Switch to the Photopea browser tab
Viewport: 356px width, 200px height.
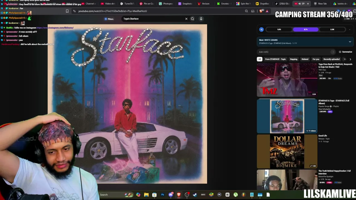(x=166, y=4)
